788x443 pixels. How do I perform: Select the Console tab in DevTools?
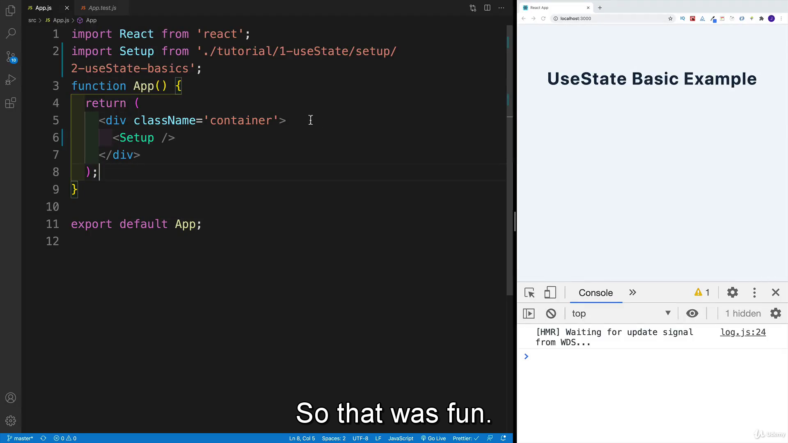click(596, 293)
